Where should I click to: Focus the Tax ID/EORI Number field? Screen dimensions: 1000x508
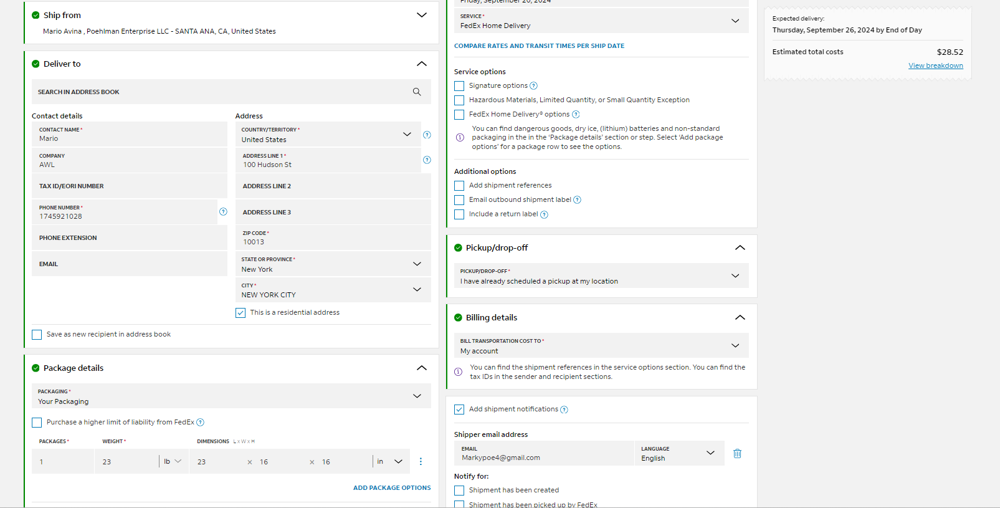coord(130,186)
